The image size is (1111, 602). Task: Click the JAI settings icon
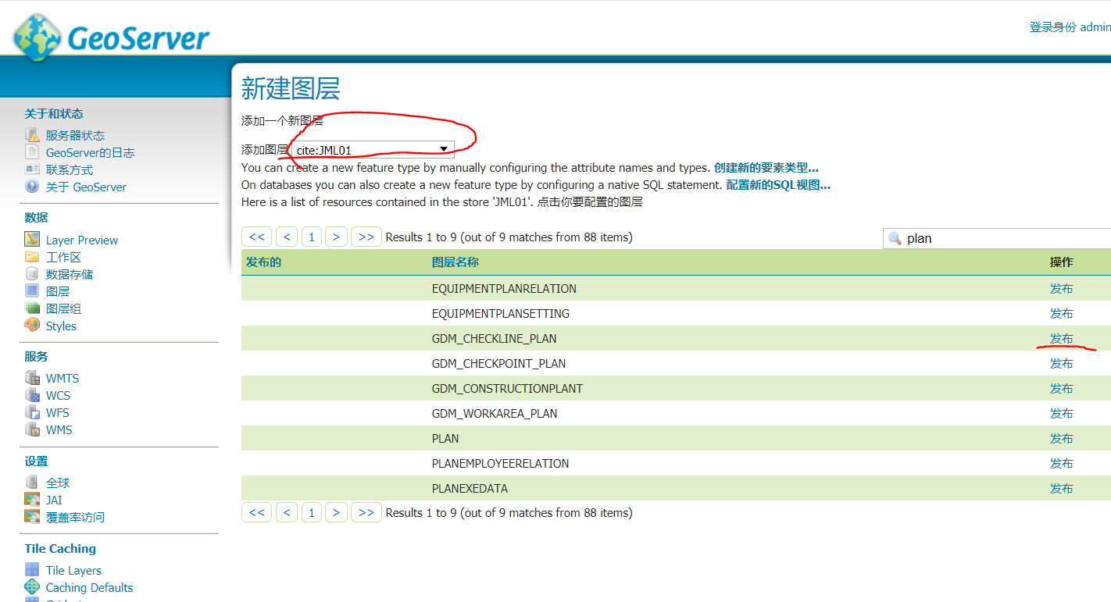click(32, 500)
